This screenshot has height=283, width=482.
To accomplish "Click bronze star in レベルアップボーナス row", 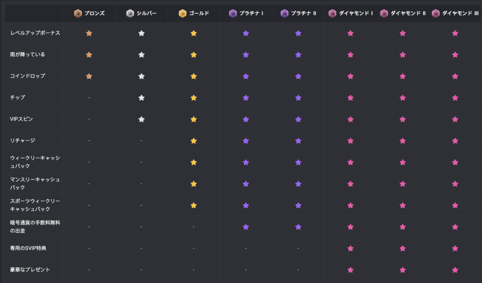I will (x=89, y=33).
